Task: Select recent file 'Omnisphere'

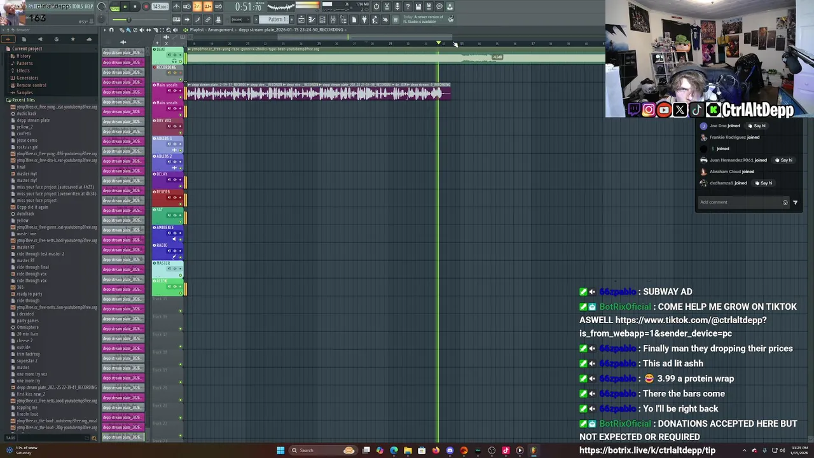Action: [27, 327]
